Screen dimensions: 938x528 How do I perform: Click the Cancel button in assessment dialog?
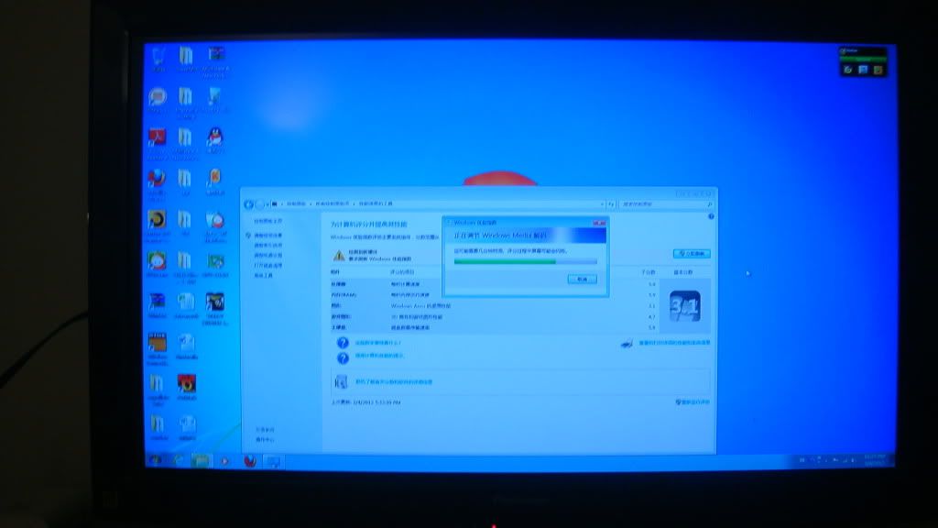582,279
